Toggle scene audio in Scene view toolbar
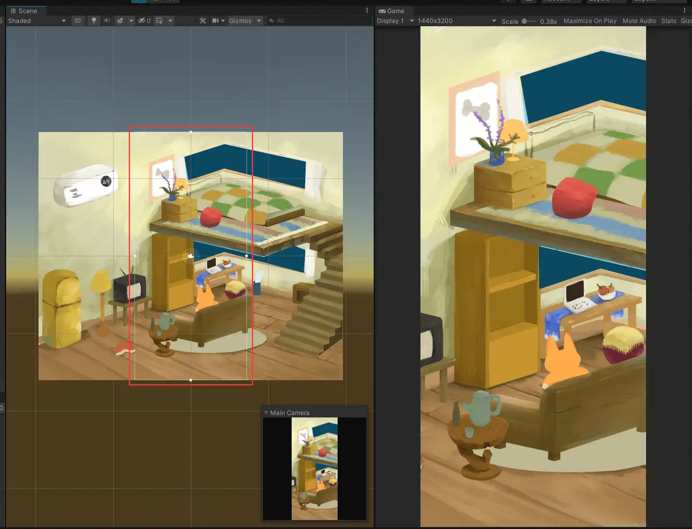This screenshot has width=692, height=529. tap(107, 21)
